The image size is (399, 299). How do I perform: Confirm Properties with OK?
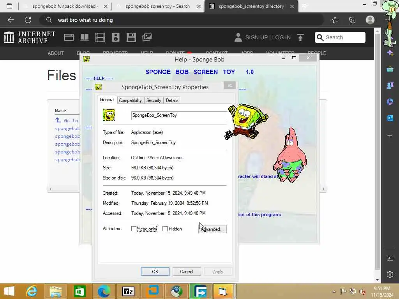(155, 271)
